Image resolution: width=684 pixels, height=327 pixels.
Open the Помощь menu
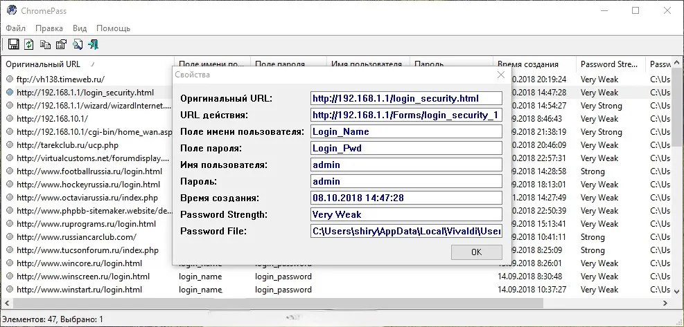[113, 28]
